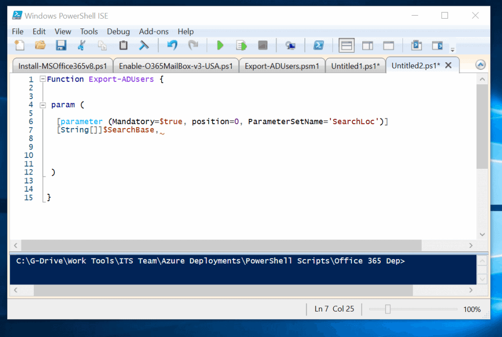Image resolution: width=502 pixels, height=337 pixels.
Task: Show Command Window icon
Action: [416, 46]
